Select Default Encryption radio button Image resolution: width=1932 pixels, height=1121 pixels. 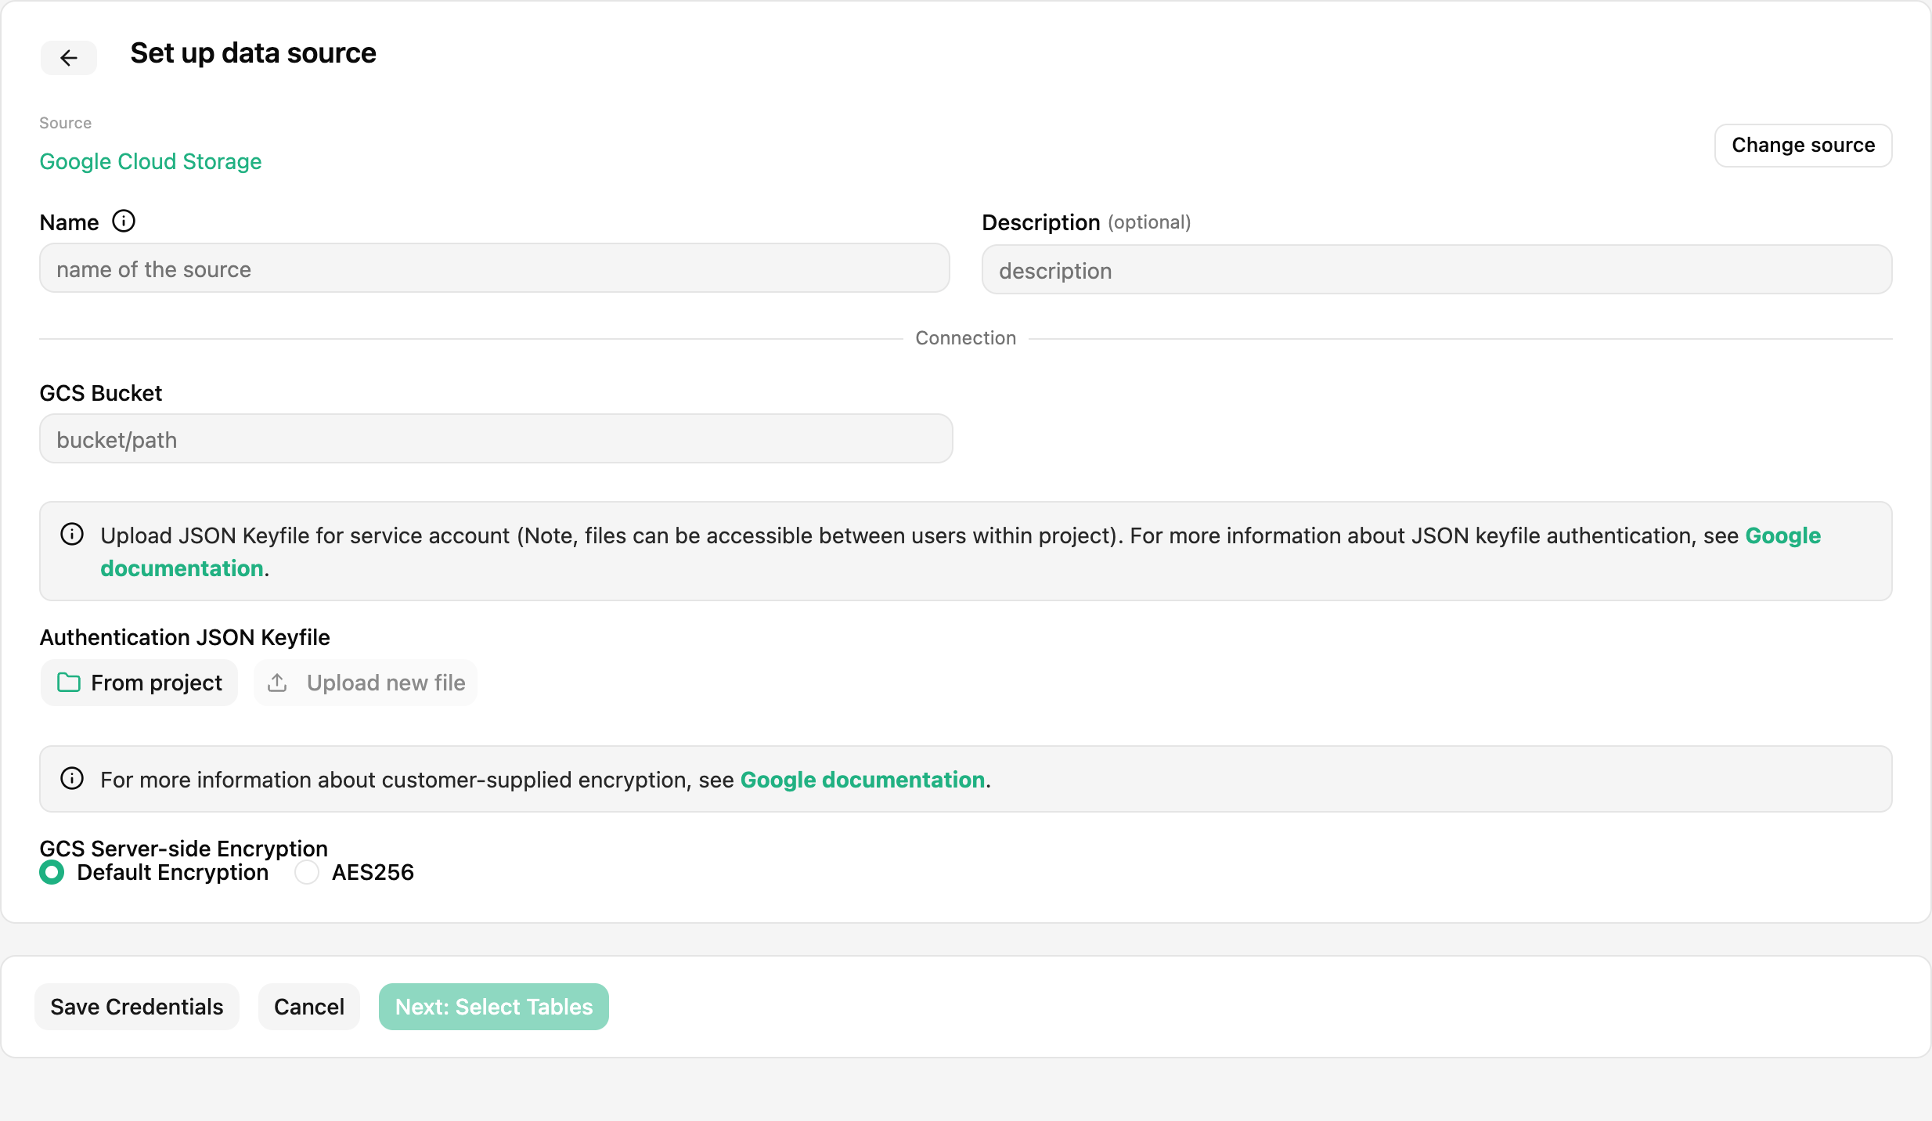[52, 872]
